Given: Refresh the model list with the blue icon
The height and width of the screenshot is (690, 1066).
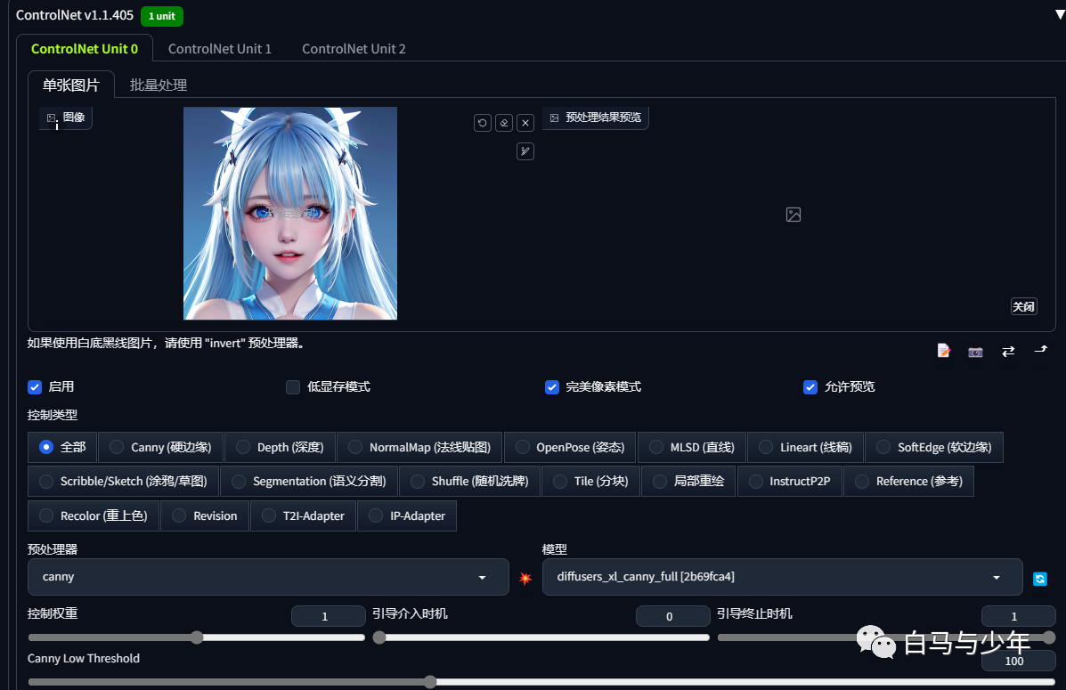Looking at the screenshot, I should (1040, 579).
